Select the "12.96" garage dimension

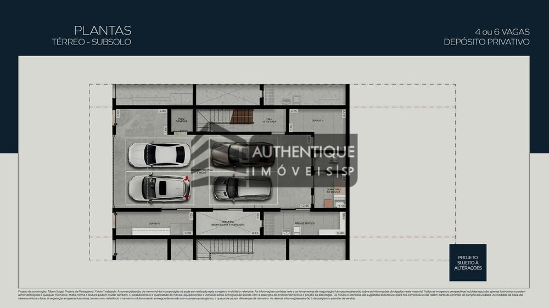pos(305,206)
